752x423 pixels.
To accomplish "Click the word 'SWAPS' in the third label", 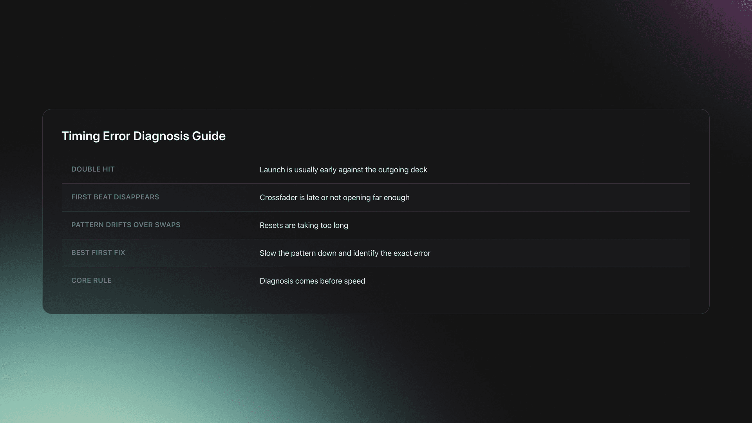I will 168,225.
